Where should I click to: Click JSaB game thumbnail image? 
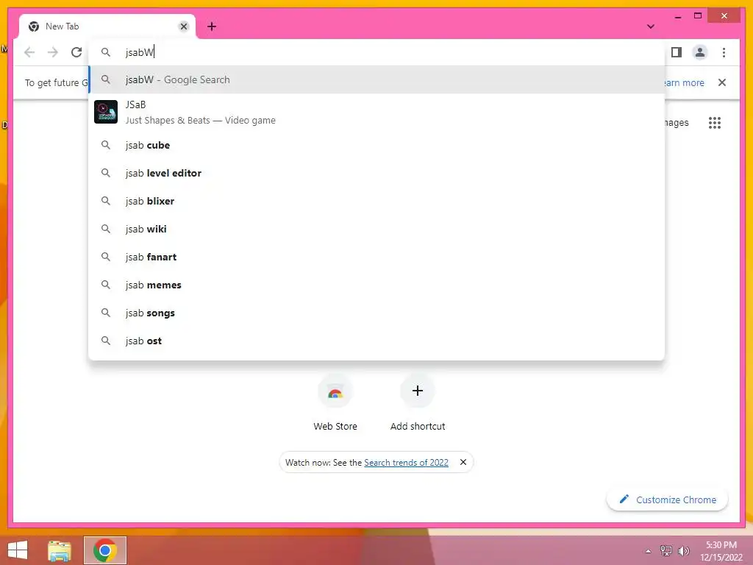pyautogui.click(x=106, y=112)
